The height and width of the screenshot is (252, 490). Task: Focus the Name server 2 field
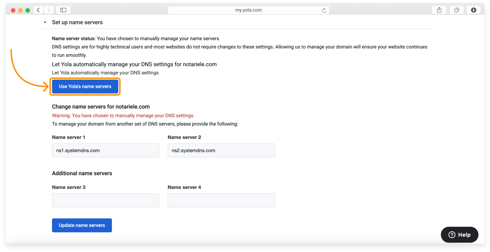tap(221, 150)
